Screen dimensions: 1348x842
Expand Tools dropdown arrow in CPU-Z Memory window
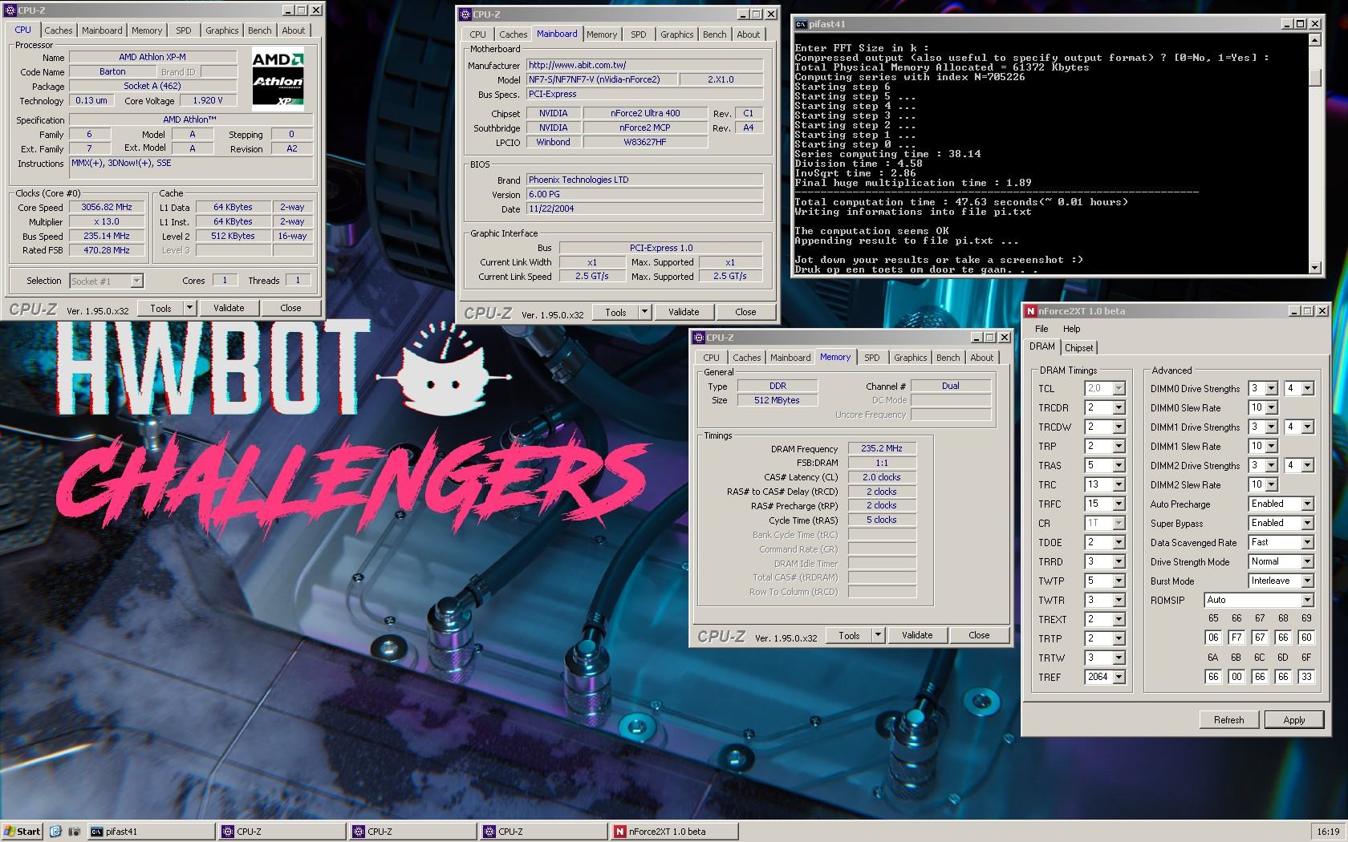coord(878,635)
